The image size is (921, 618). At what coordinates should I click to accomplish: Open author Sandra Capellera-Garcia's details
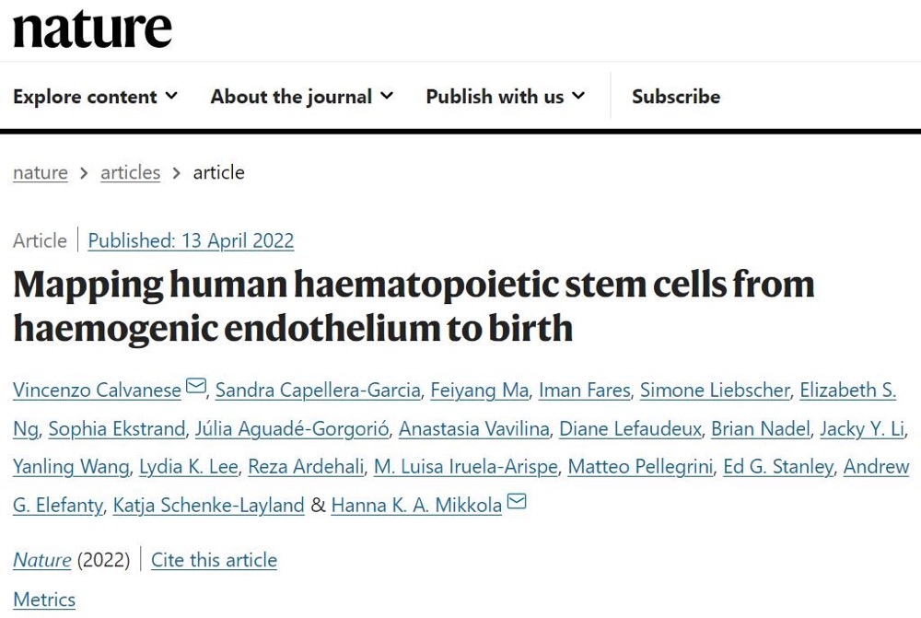click(318, 391)
